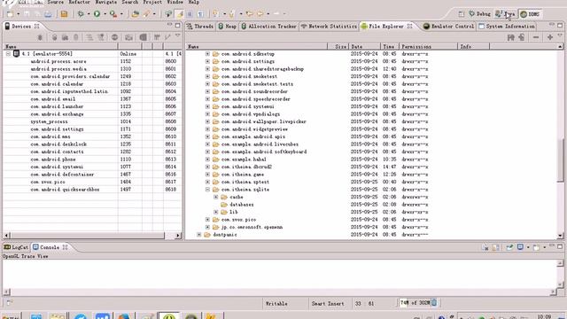Click the Systrace icon in Devices toolbar
The width and height of the screenshot is (567, 319).
[157, 37]
